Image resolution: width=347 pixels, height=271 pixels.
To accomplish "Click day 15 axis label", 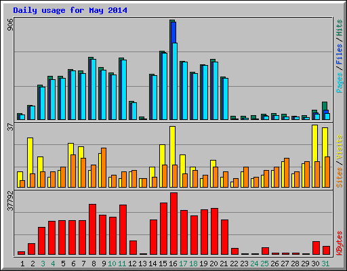I will [163, 264].
